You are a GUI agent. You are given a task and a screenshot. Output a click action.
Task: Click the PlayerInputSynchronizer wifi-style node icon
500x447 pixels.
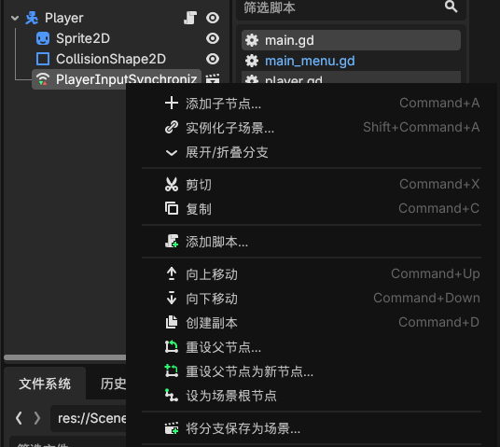[43, 79]
